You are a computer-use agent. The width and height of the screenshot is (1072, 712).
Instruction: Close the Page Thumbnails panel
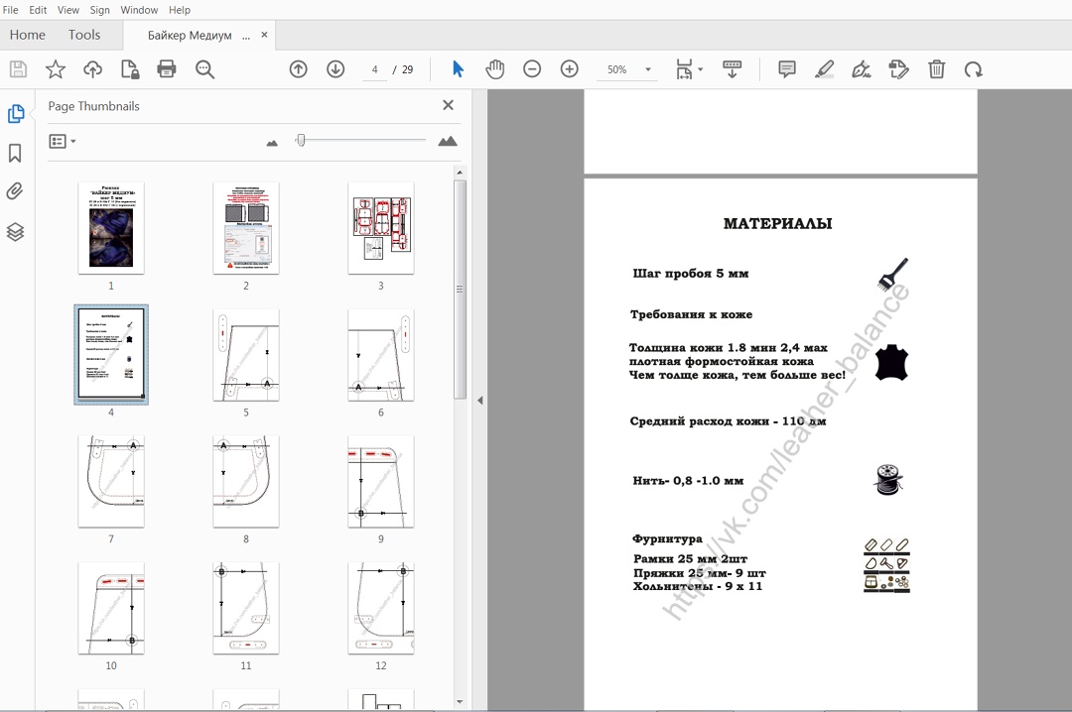pyautogui.click(x=448, y=105)
